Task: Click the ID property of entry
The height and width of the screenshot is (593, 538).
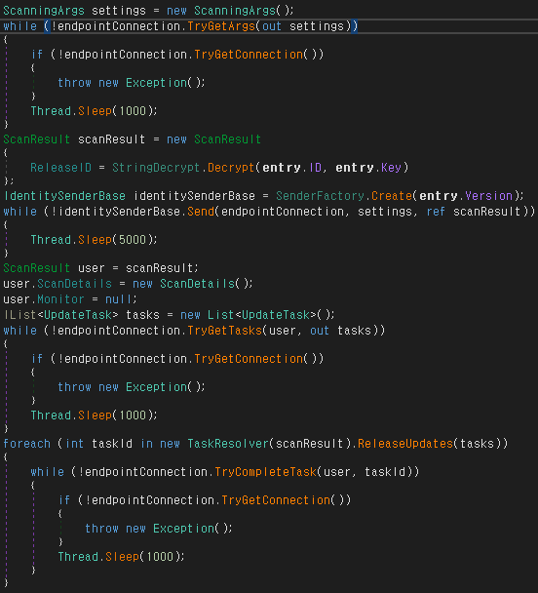Action: coord(315,168)
